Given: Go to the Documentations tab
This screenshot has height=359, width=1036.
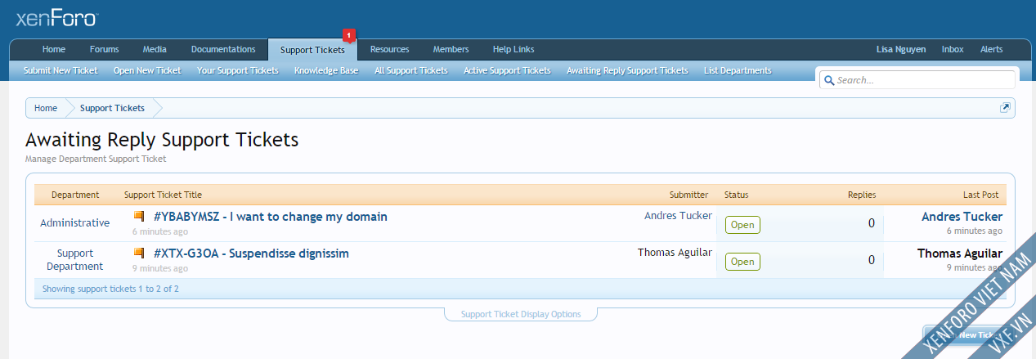Looking at the screenshot, I should point(223,49).
